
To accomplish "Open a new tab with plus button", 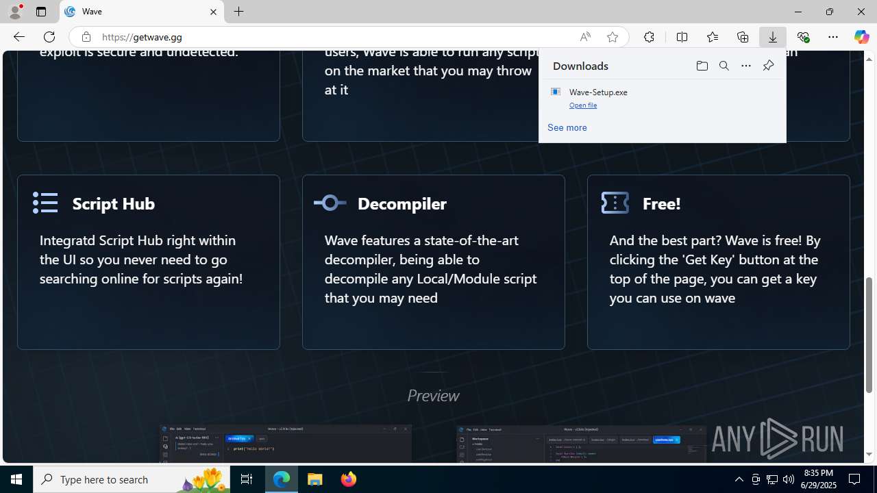I will pyautogui.click(x=238, y=12).
